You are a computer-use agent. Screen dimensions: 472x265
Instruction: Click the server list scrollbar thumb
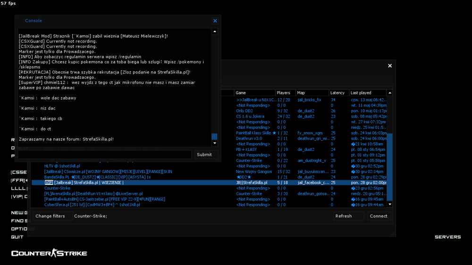point(390,167)
